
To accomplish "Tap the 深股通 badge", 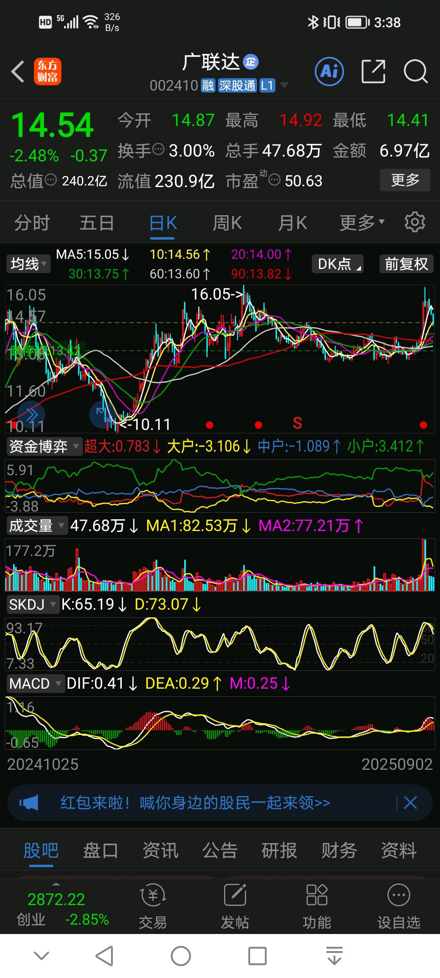I will click(238, 85).
